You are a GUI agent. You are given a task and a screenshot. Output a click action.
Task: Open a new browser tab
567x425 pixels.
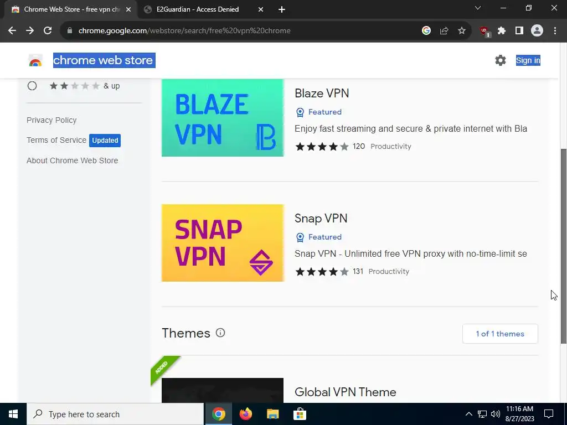click(282, 10)
